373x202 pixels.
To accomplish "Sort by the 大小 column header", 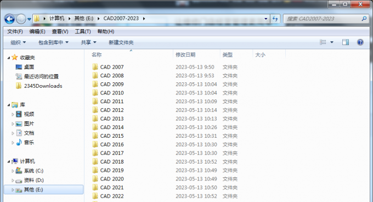I will [x=260, y=55].
